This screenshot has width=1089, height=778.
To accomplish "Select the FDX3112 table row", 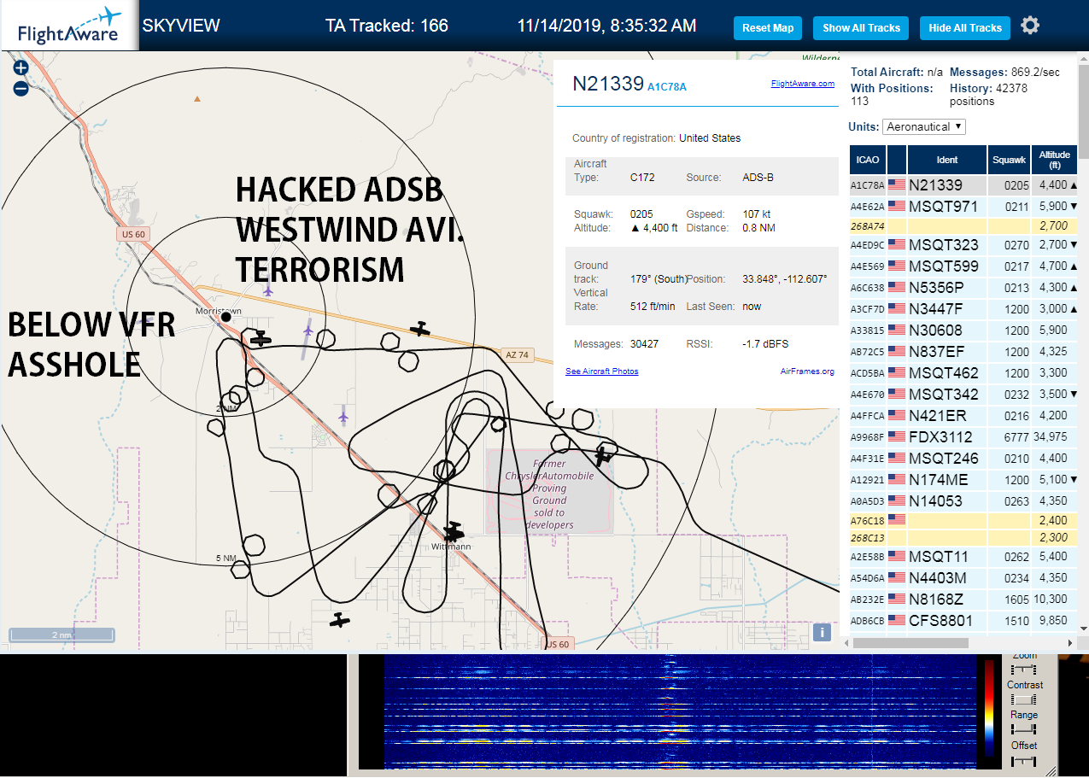I will click(963, 437).
